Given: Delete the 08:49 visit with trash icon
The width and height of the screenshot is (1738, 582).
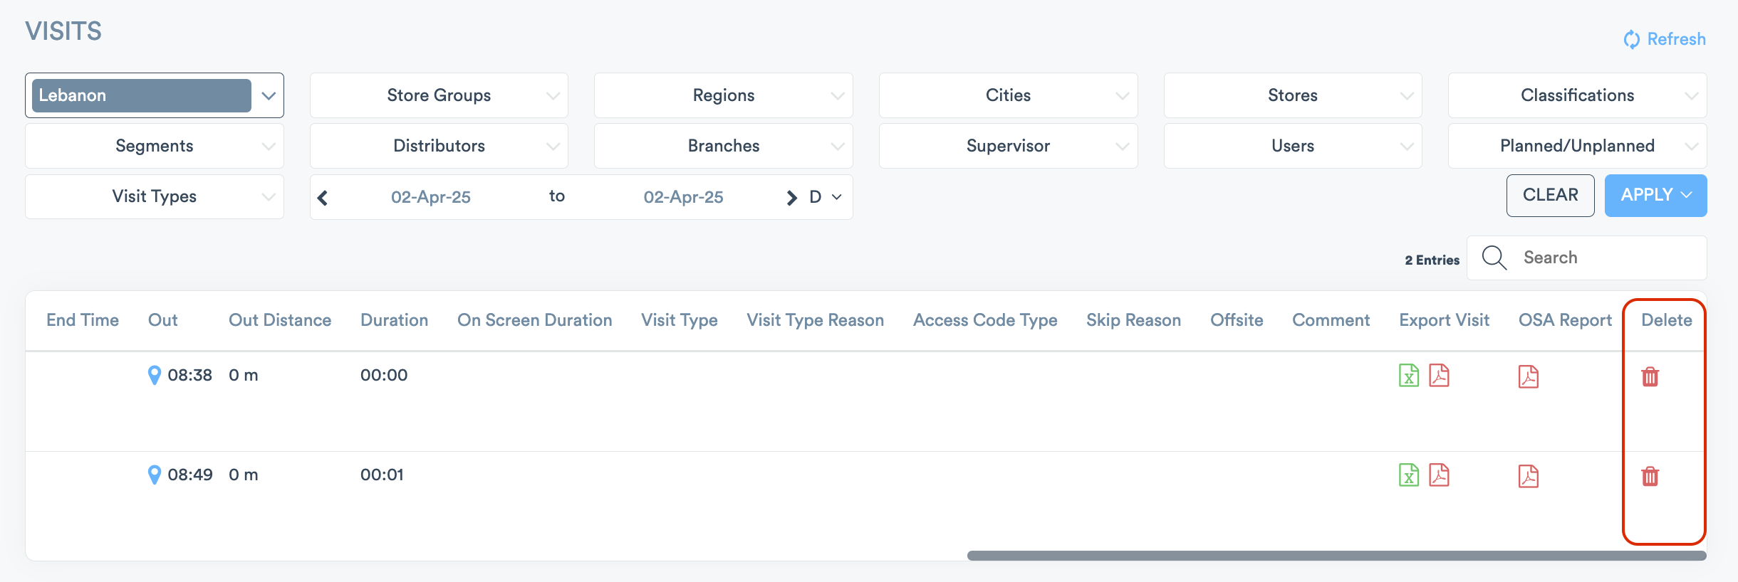Looking at the screenshot, I should [1650, 476].
